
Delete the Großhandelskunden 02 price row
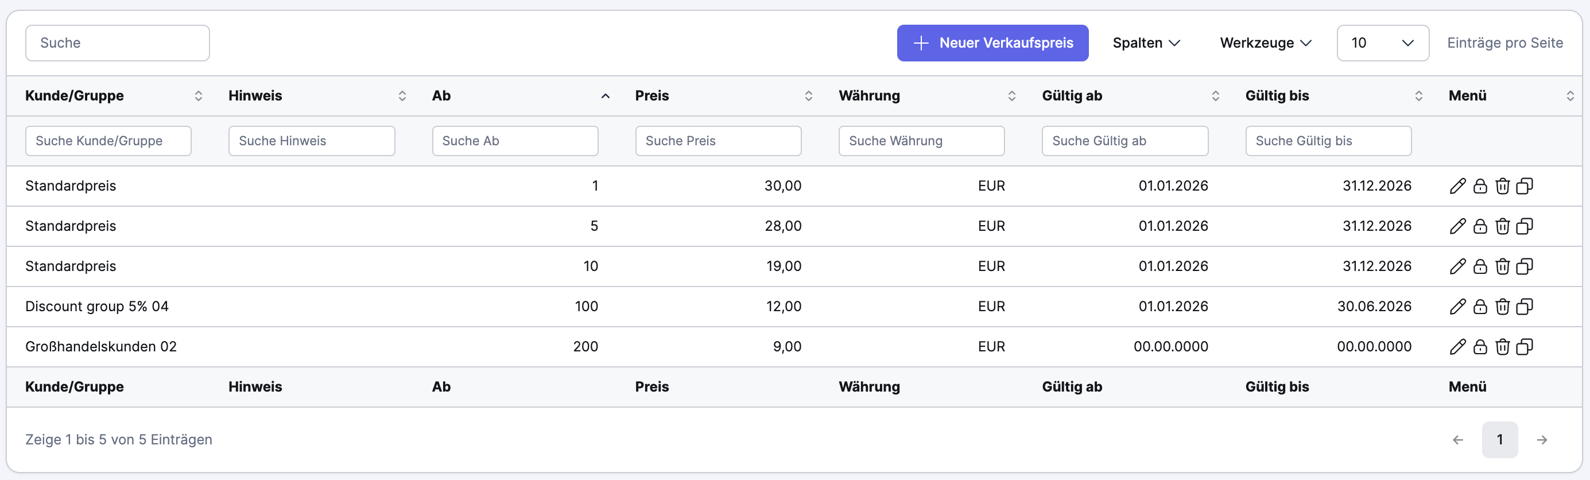(x=1502, y=347)
